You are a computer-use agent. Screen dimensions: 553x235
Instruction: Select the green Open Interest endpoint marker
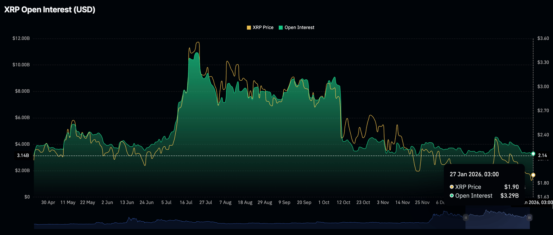[x=533, y=154]
